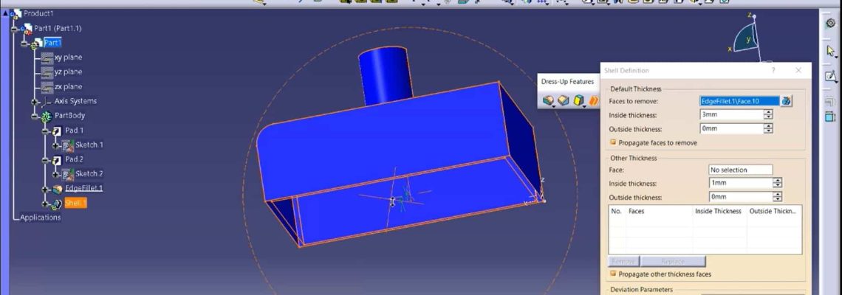Click the EdgeFillet.1 feature icon in tree
Screen dimensions: 842x295
coord(58,189)
